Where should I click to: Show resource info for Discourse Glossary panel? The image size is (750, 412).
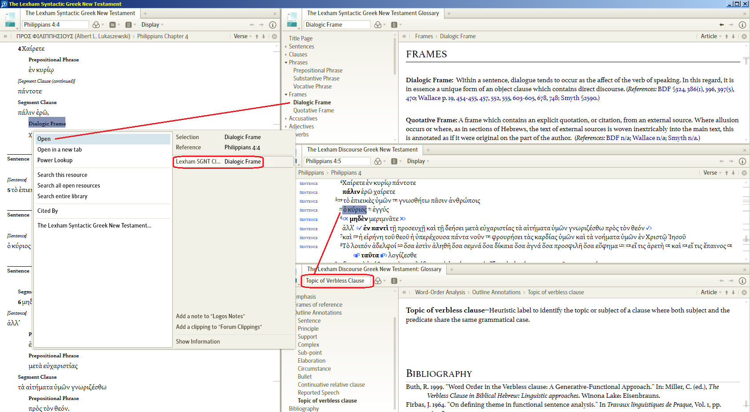(x=742, y=281)
